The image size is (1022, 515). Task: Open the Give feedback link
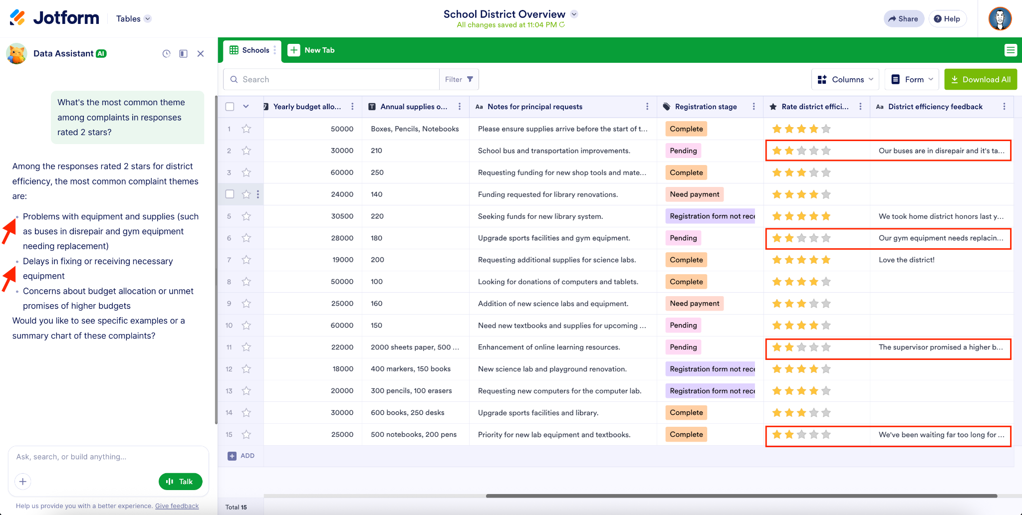click(177, 506)
